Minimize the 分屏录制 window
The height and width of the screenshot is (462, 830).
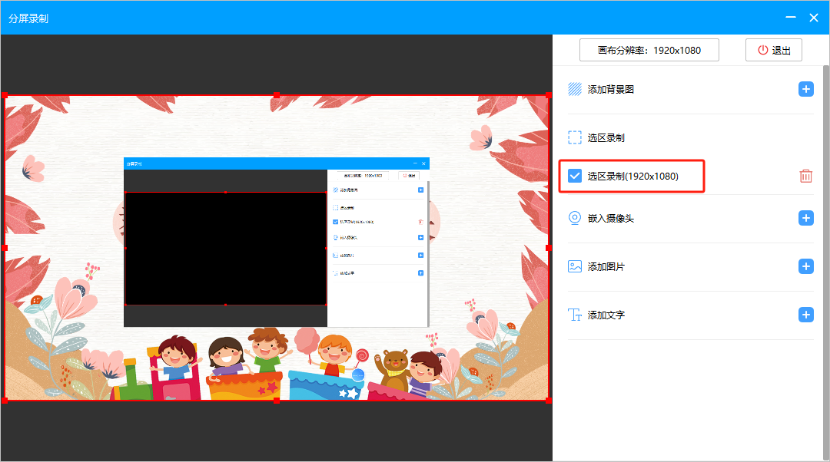(x=790, y=18)
